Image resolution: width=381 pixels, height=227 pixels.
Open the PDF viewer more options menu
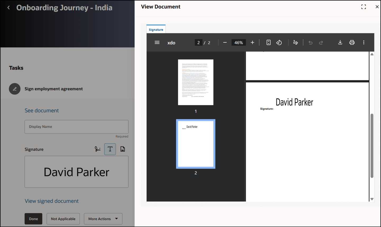(x=364, y=43)
